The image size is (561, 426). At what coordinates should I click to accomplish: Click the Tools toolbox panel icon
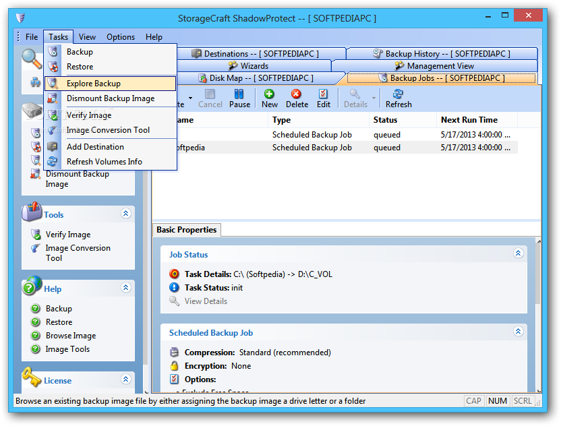(x=32, y=212)
